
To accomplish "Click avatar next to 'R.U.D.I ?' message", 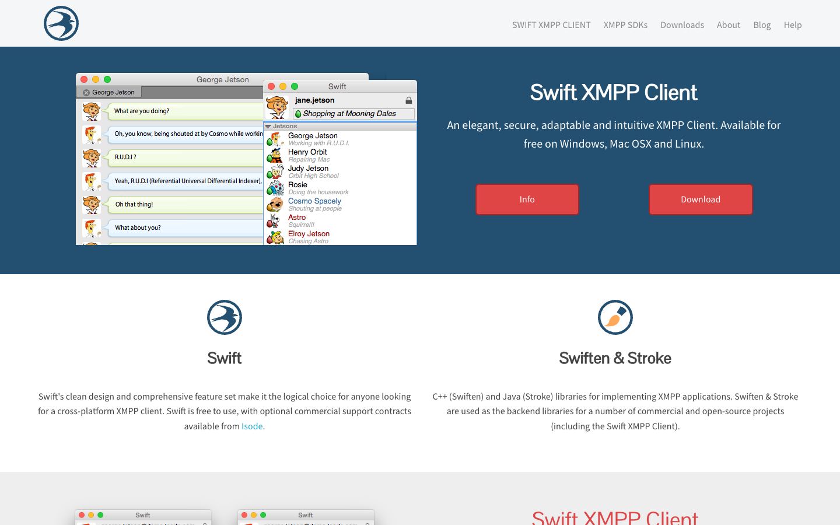I will pyautogui.click(x=92, y=157).
